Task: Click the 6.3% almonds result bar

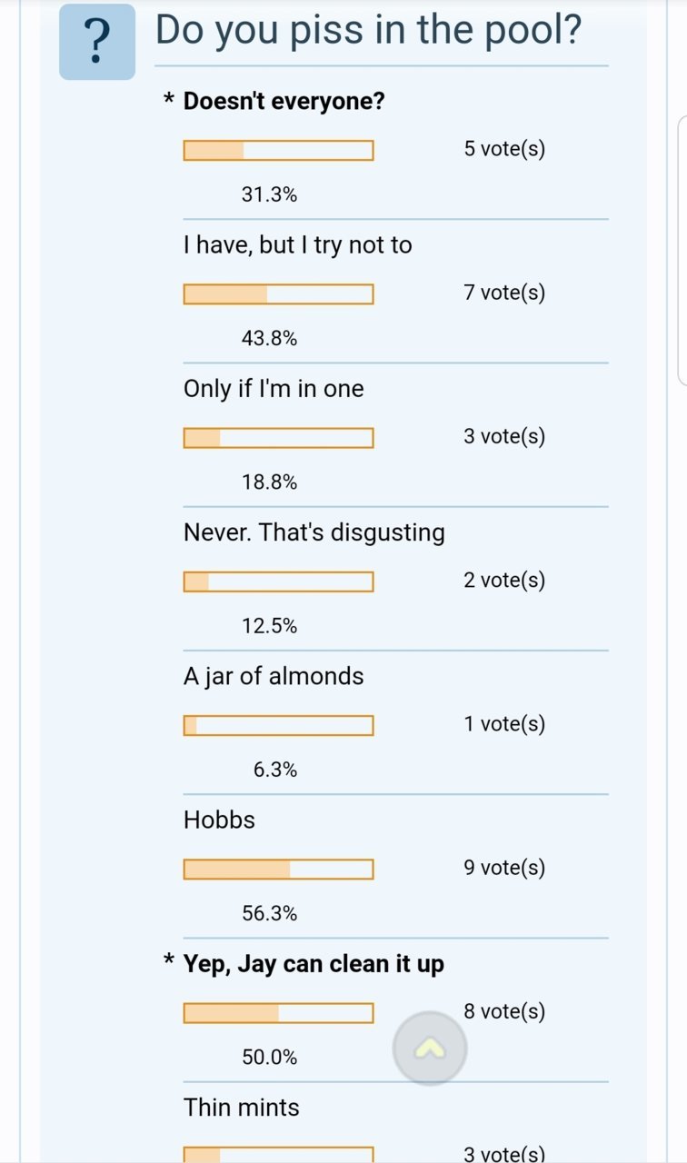Action: point(278,725)
